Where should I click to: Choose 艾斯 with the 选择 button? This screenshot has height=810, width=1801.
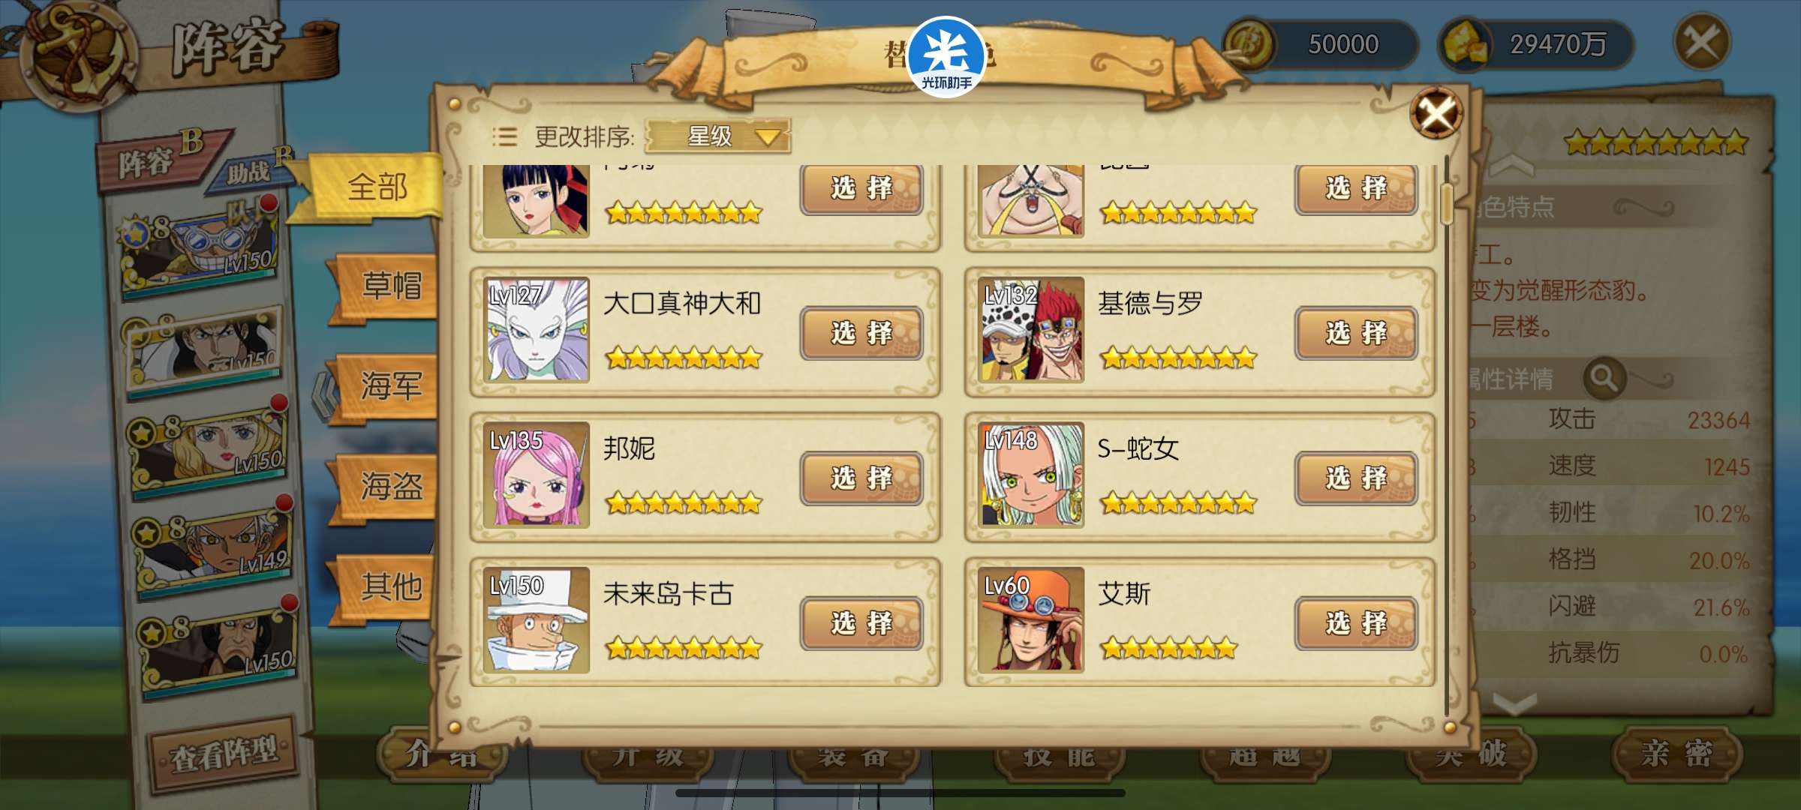coord(1356,622)
